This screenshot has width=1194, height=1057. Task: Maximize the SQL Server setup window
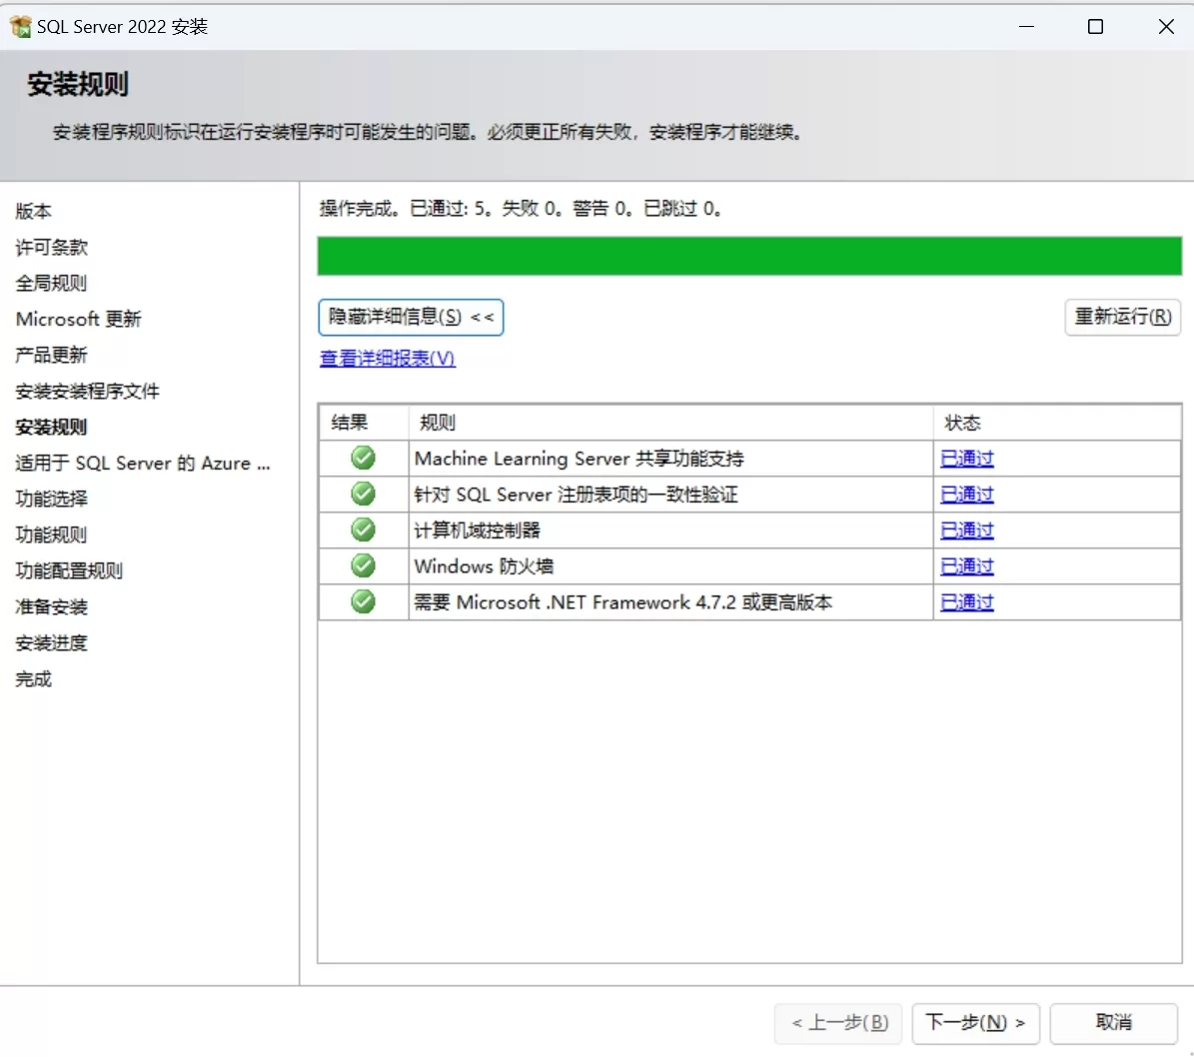tap(1095, 27)
